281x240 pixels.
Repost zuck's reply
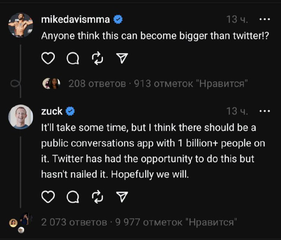tap(98, 198)
